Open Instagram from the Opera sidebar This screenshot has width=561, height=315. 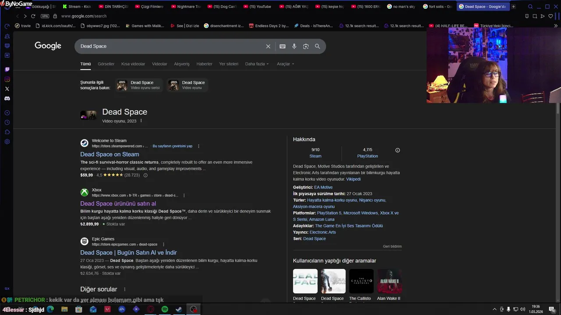click(x=7, y=79)
